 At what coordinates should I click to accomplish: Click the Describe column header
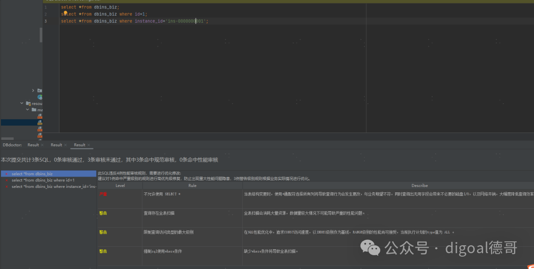tap(388, 185)
